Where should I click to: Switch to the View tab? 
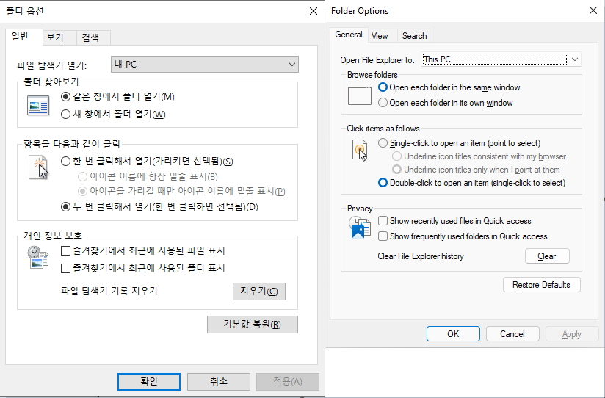pyautogui.click(x=383, y=36)
